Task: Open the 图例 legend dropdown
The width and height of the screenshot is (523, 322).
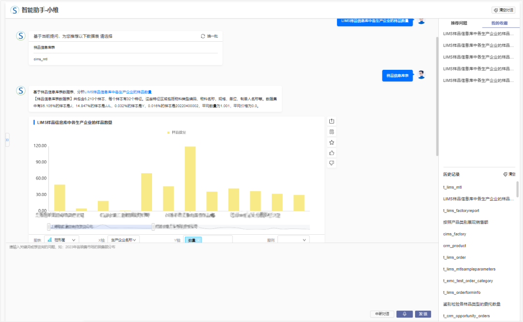Action: point(293,240)
